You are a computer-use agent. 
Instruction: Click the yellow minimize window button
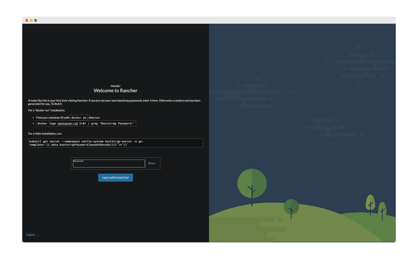point(31,20)
